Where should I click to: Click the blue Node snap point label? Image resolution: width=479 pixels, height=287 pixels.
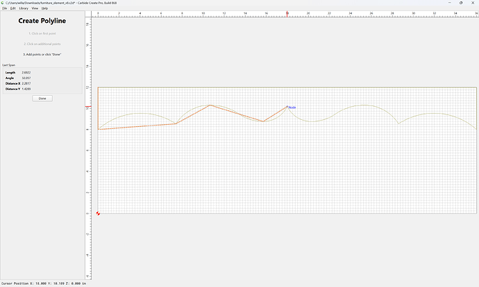(292, 107)
